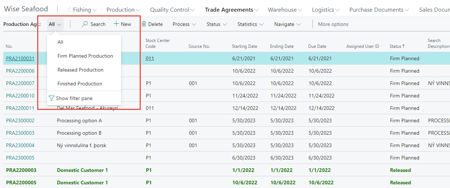Open agreement PRA2300002 link

tap(20, 120)
